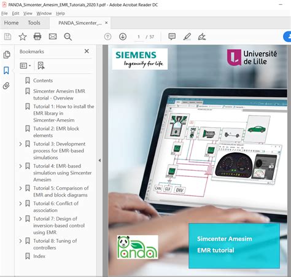
Task: Add a comment with speech bubble icon
Action: pyautogui.click(x=172, y=37)
